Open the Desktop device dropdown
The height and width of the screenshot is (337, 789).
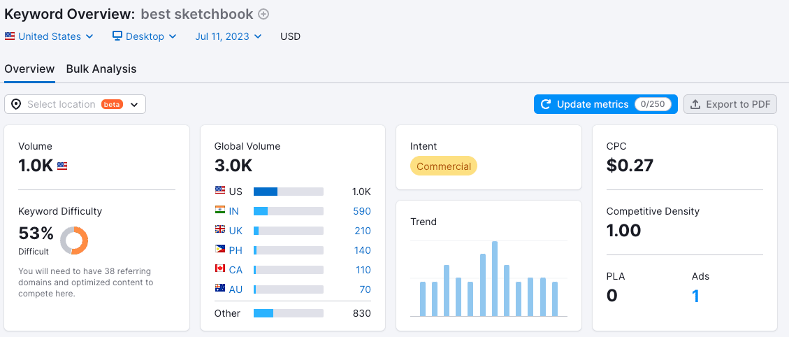(145, 36)
